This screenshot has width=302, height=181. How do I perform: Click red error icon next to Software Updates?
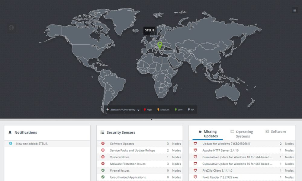[103, 144]
